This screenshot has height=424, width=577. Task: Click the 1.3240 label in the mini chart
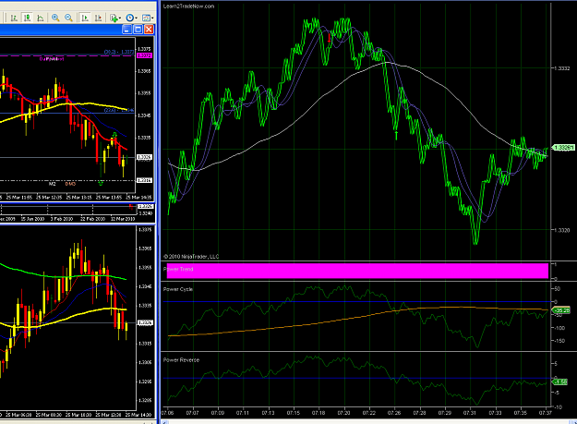tap(145, 213)
